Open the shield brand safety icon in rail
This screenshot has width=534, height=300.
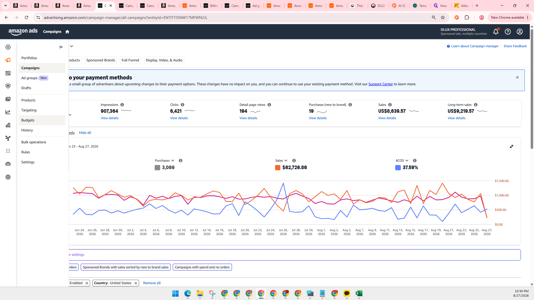point(8,86)
